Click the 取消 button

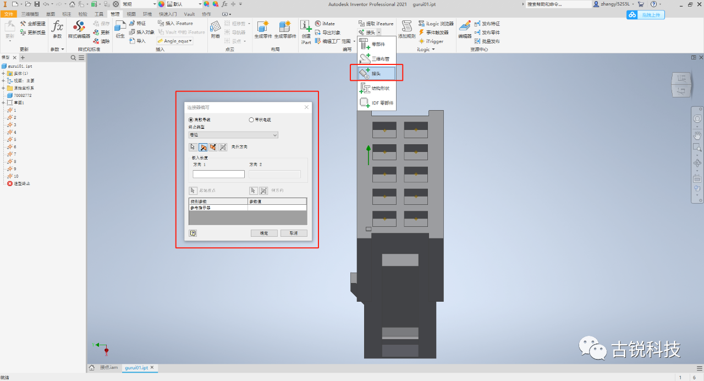(x=294, y=233)
